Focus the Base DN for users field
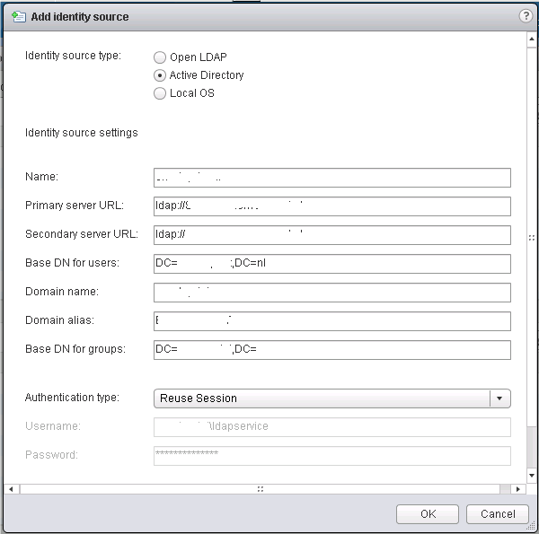Image resolution: width=539 pixels, height=534 pixels. pos(332,264)
